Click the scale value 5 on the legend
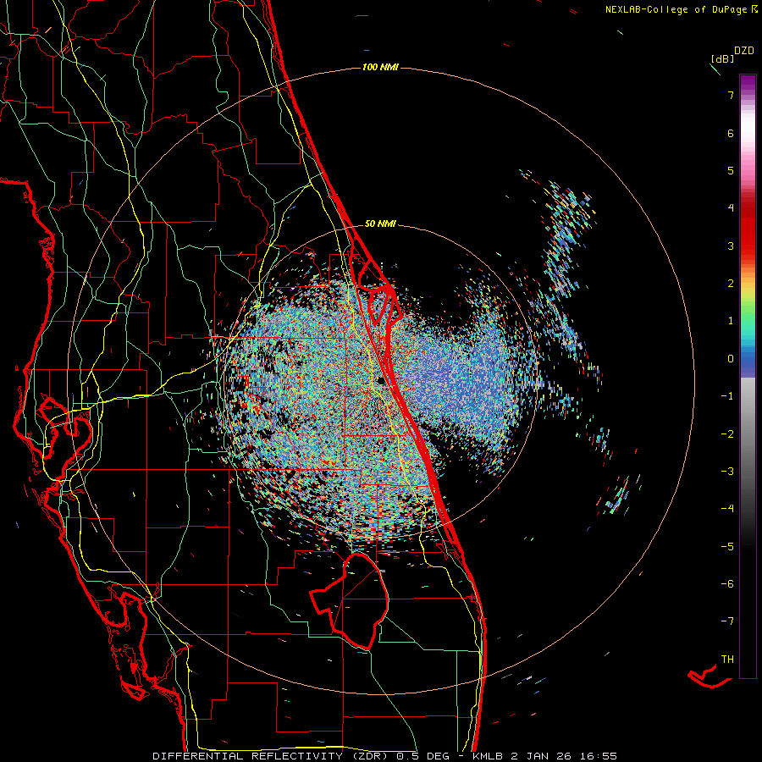Screen dimensions: 762x762 pyautogui.click(x=731, y=170)
